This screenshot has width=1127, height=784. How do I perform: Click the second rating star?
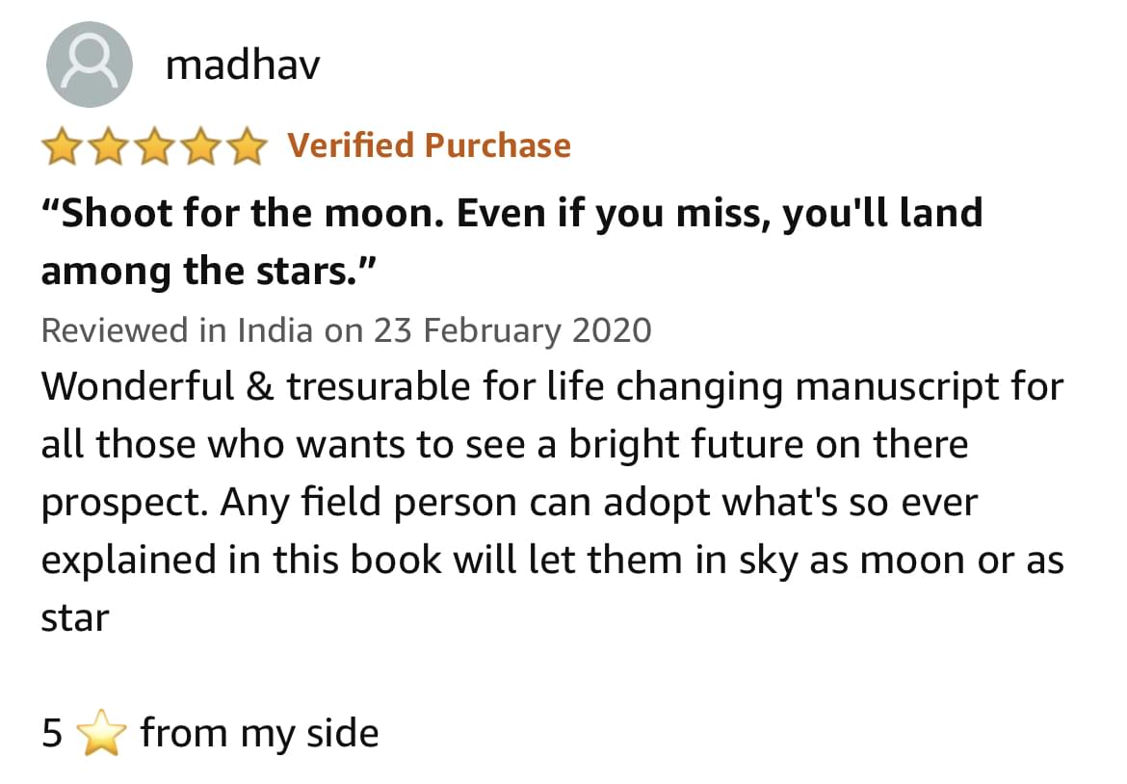coord(109,145)
